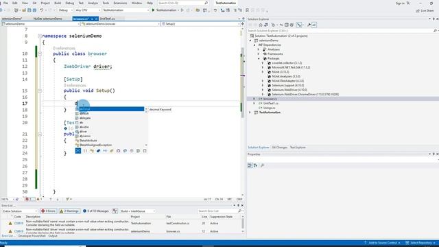The height and width of the screenshot is (247, 439).
Task: Click the Home icon in Solution Explorer
Action: 261,25
